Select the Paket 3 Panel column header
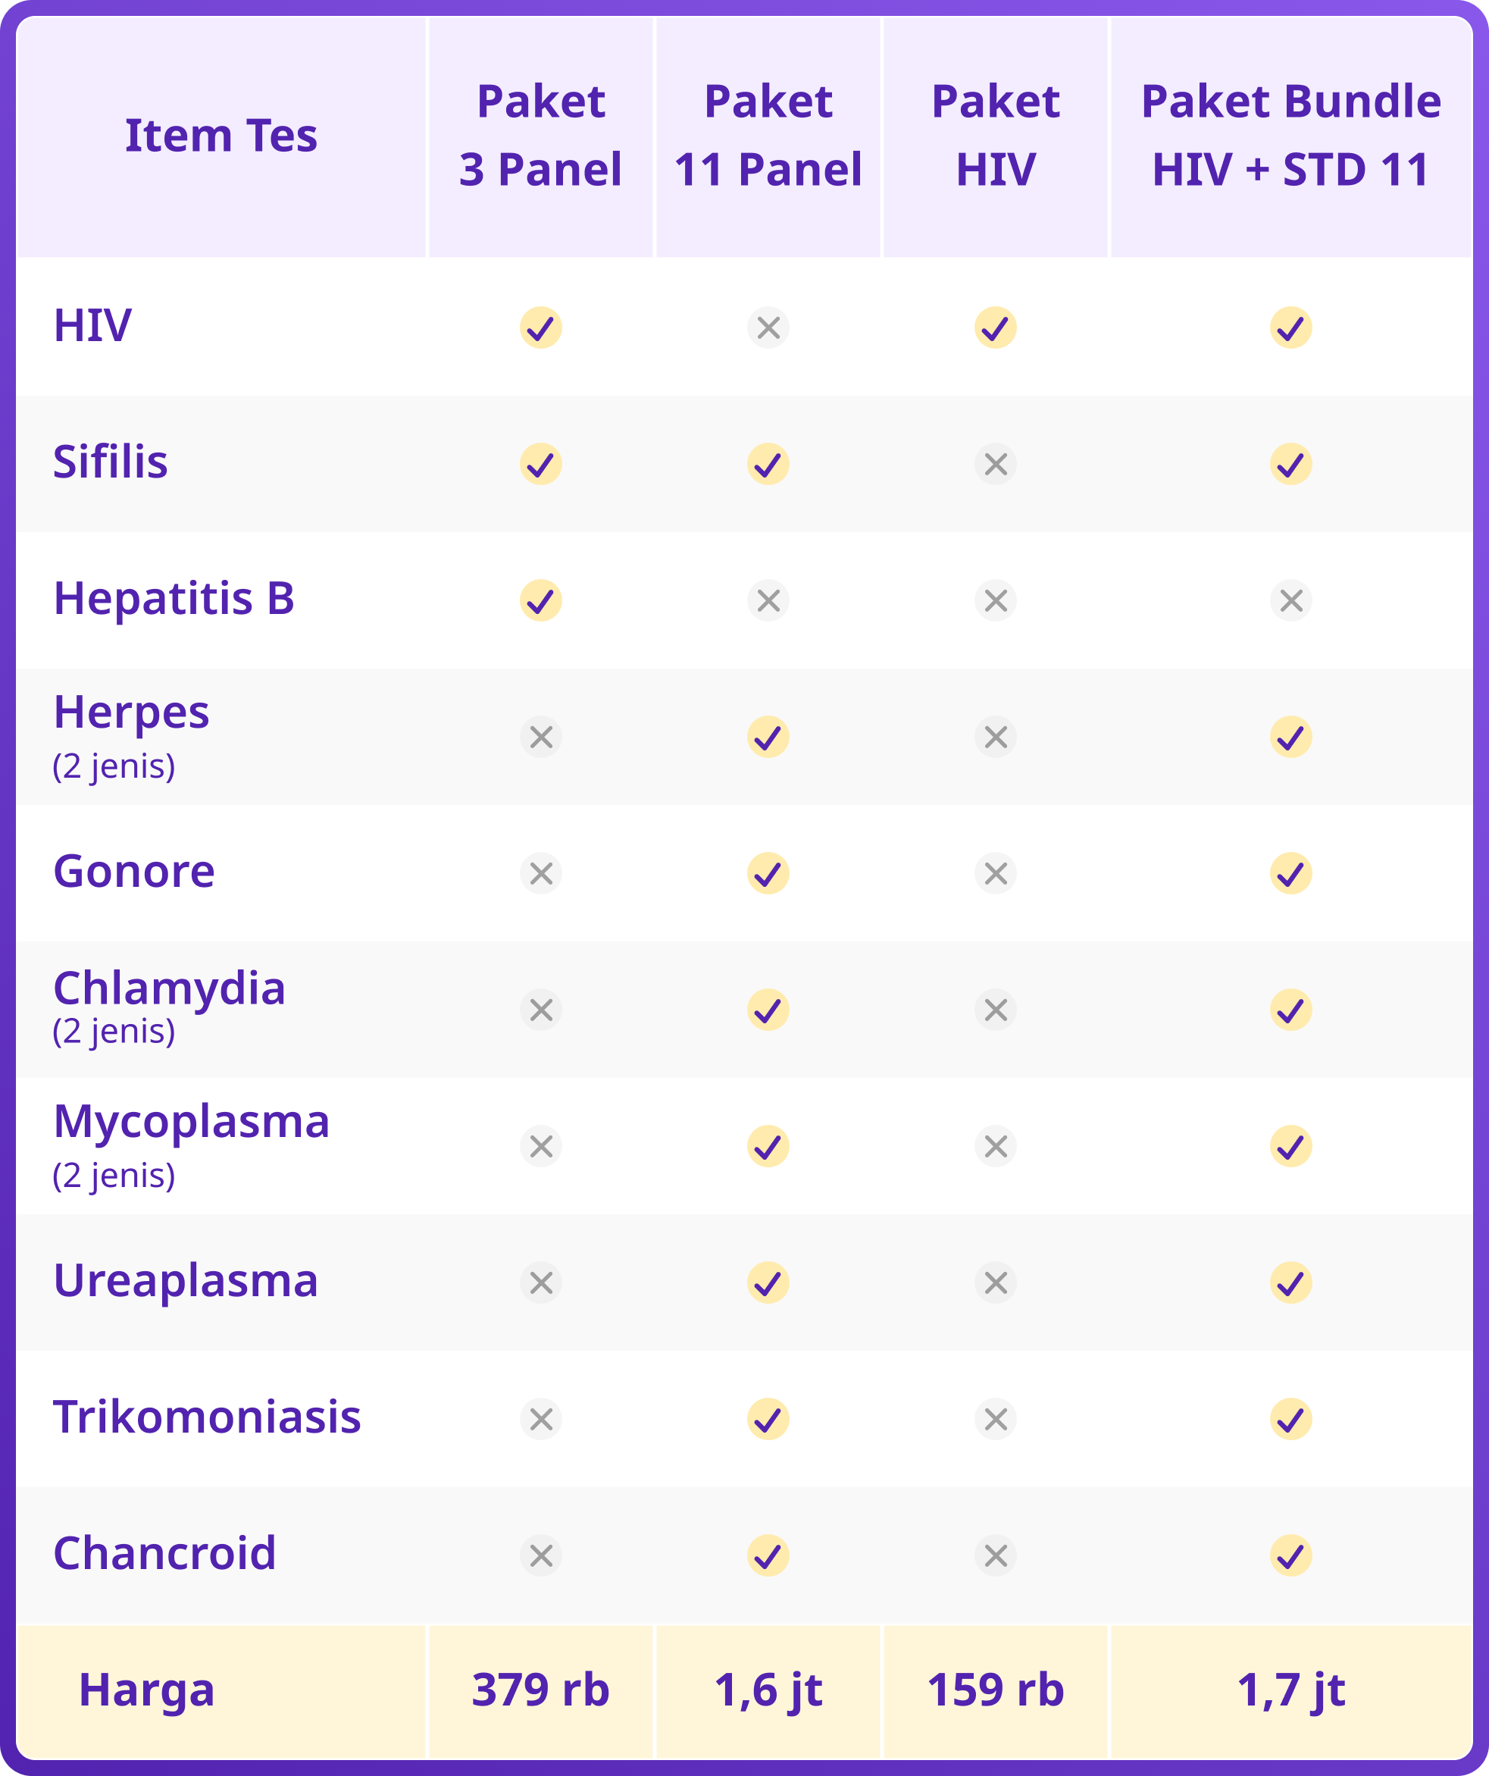The image size is (1489, 1776). click(540, 136)
